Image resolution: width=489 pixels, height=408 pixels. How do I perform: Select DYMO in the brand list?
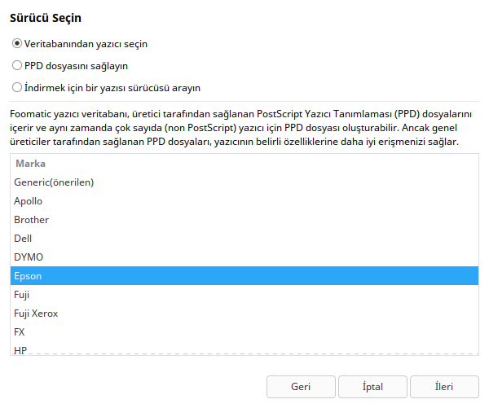click(28, 257)
